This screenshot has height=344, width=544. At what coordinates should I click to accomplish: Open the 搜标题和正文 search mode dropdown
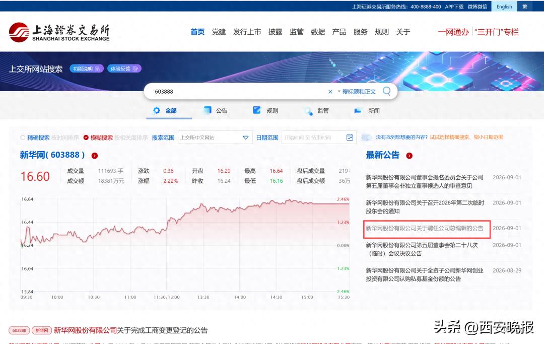357,92
